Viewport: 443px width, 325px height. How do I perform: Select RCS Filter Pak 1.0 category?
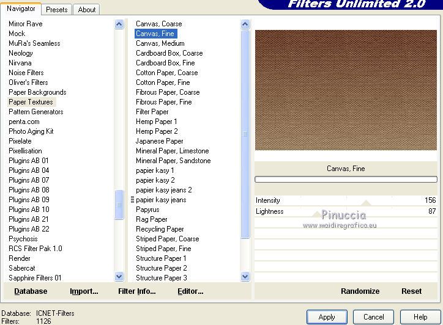tap(35, 249)
